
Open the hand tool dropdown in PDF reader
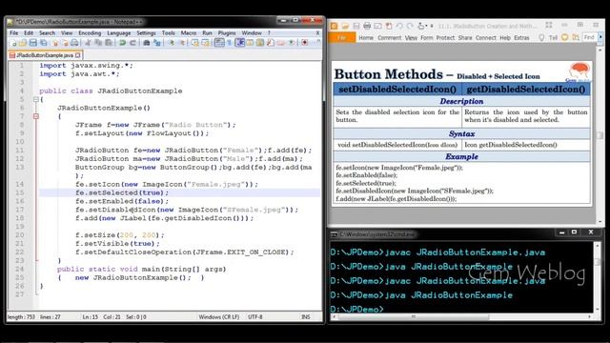coord(426,26)
